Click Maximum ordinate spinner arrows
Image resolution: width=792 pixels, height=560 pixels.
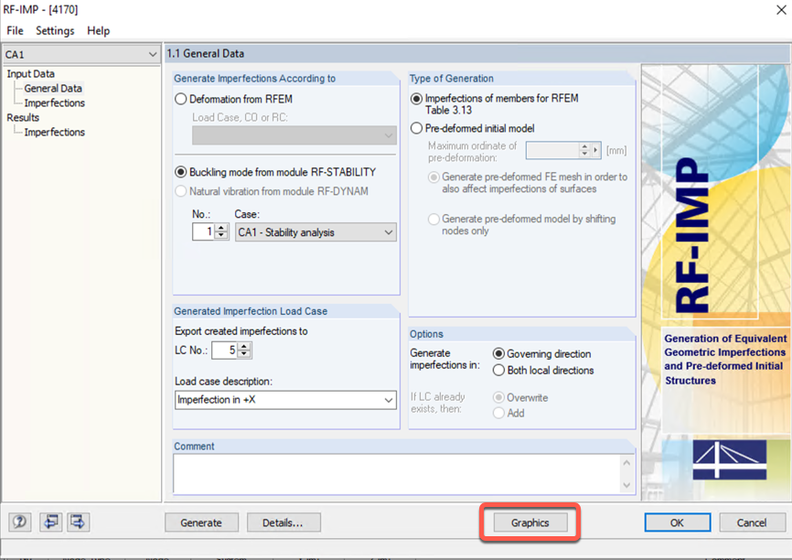584,150
